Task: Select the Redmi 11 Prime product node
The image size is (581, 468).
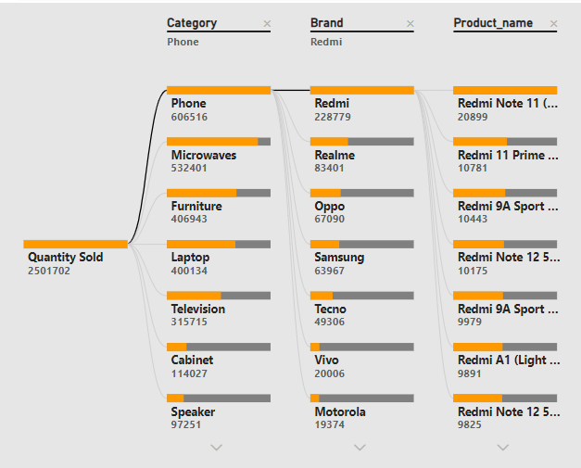Action: (505, 156)
